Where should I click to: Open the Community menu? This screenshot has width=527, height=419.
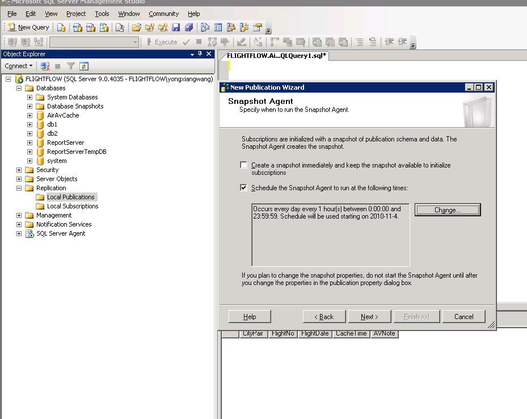click(x=163, y=14)
